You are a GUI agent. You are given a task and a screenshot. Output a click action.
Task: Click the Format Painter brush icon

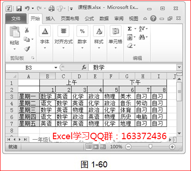point(27,49)
